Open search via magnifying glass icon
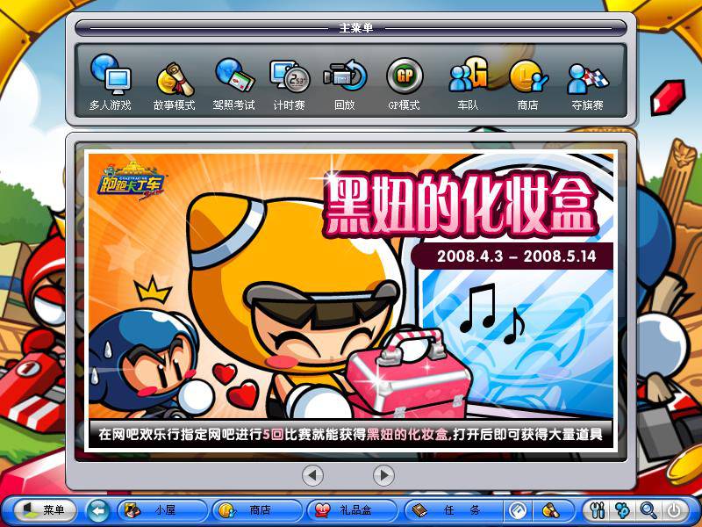Viewport: 702px width, 527px height. [648, 510]
